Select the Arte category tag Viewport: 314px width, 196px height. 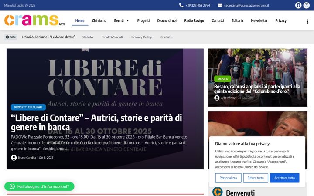pos(11,37)
